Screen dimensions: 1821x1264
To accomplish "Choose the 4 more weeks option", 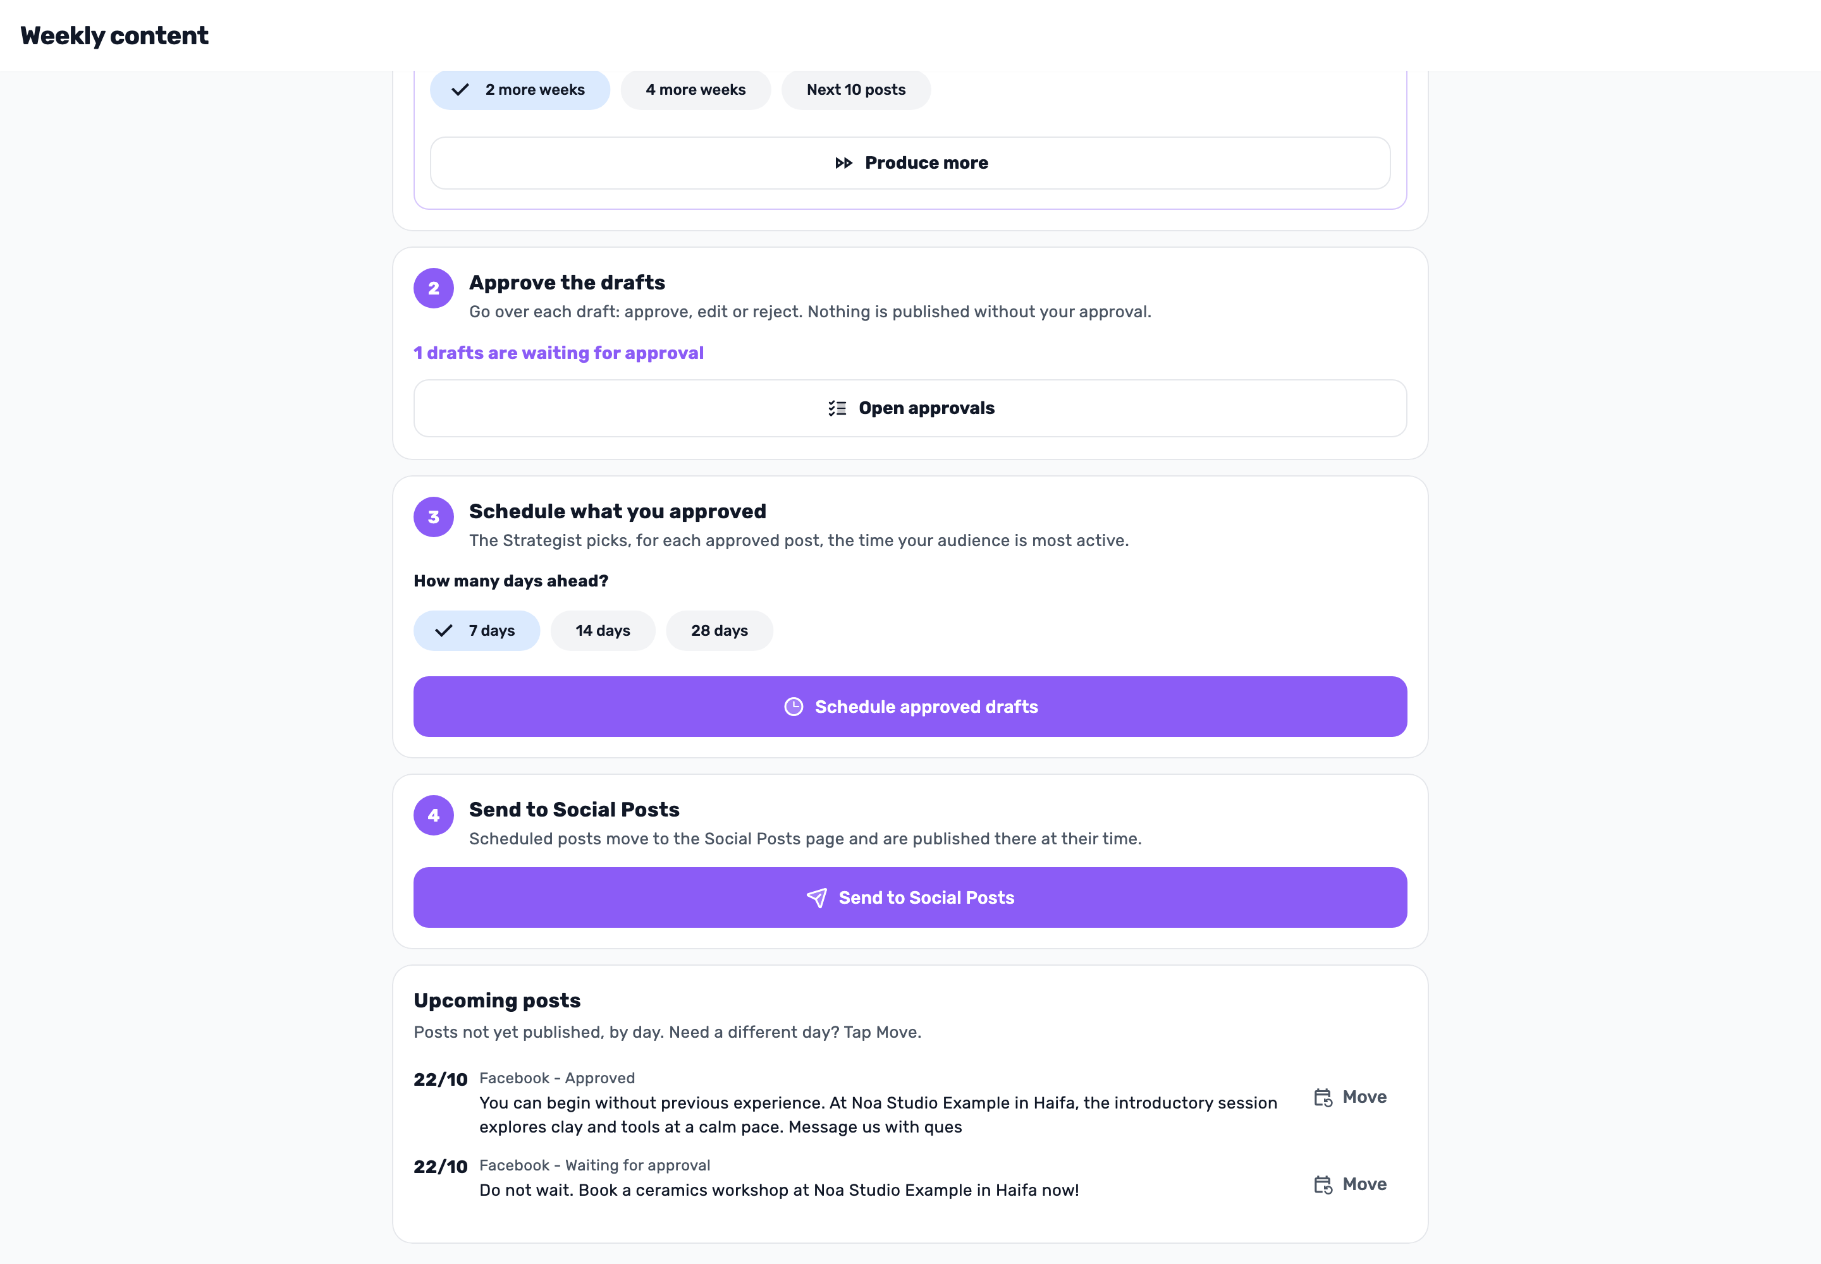I will click(696, 90).
